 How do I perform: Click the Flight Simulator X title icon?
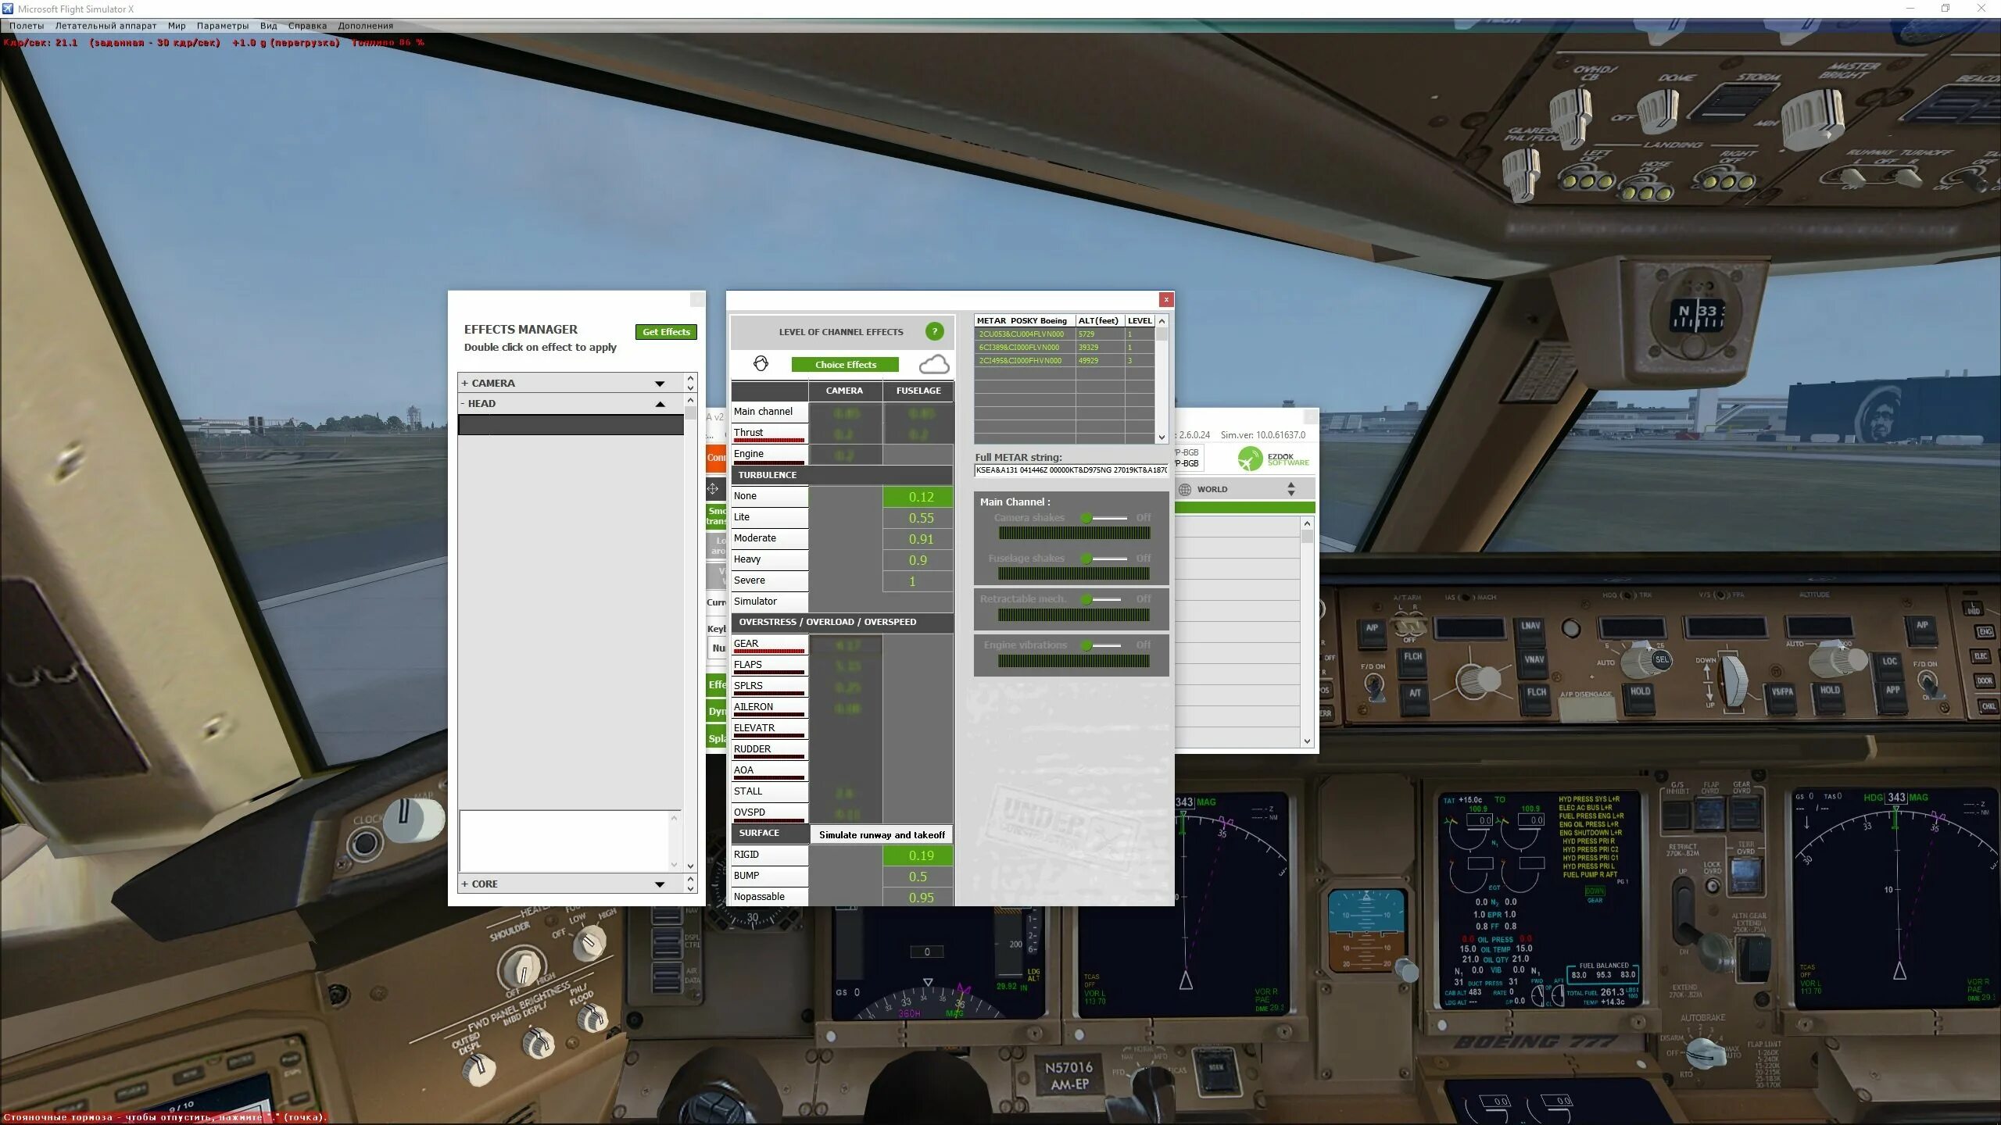tap(8, 9)
